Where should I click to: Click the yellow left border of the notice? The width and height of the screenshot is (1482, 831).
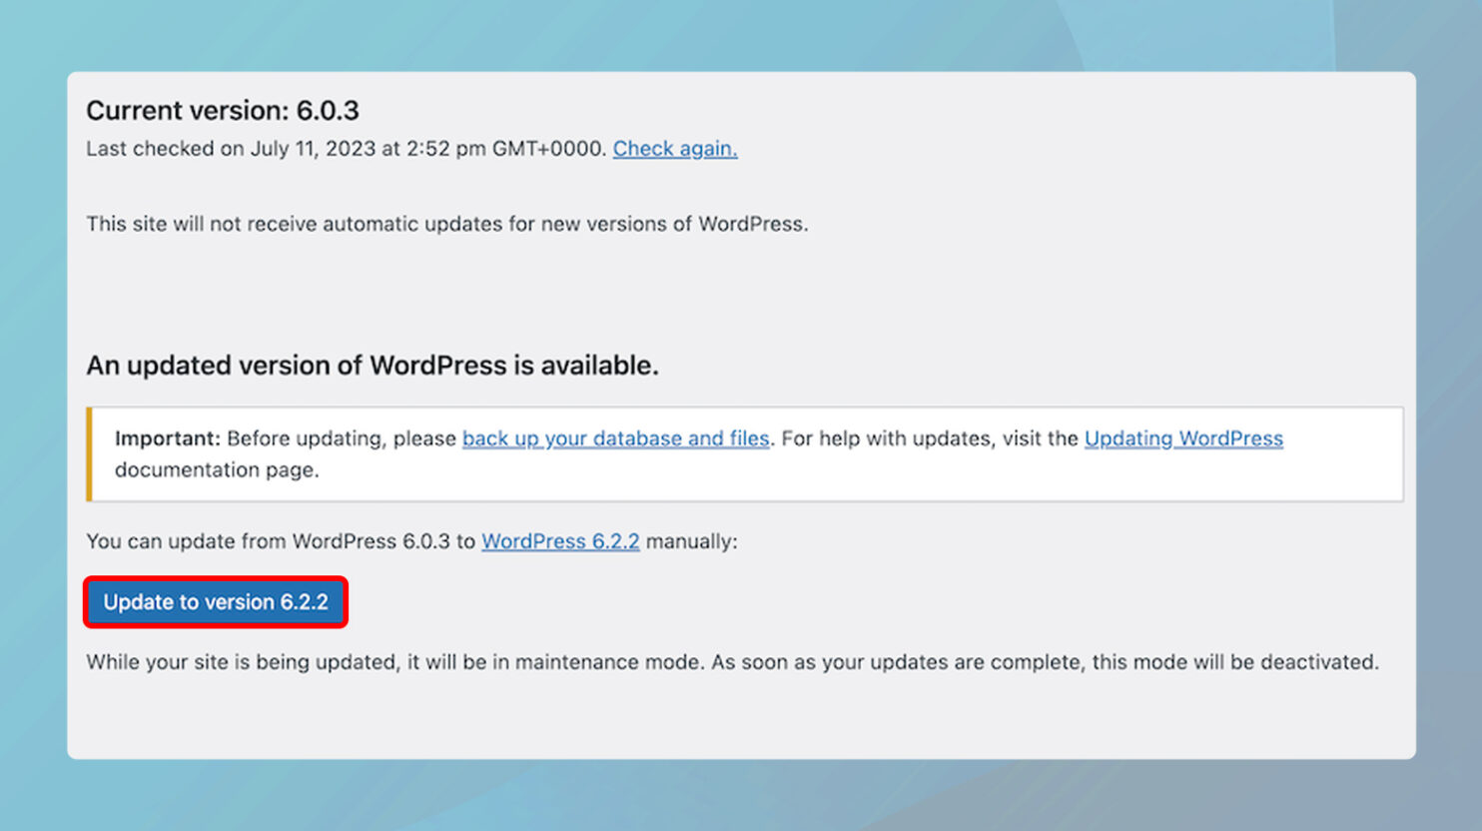click(x=89, y=453)
